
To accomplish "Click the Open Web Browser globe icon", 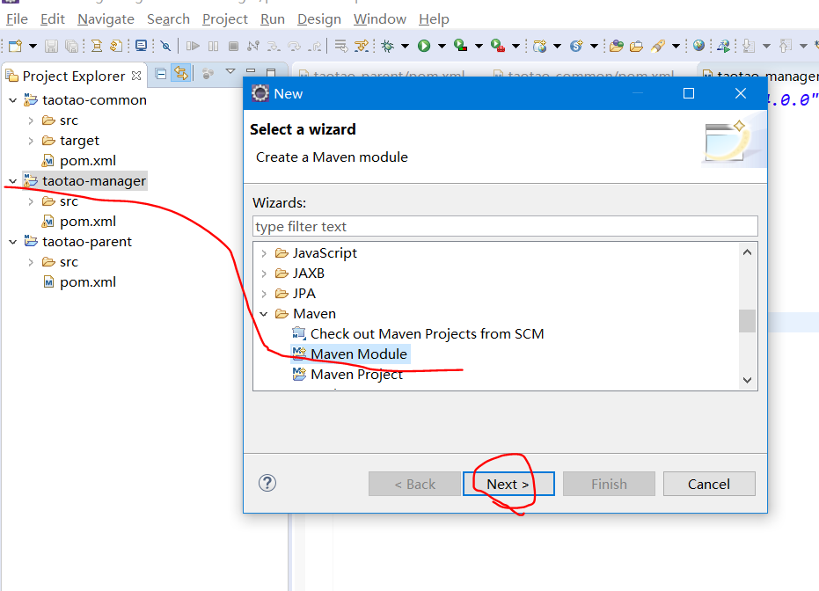I will click(698, 46).
